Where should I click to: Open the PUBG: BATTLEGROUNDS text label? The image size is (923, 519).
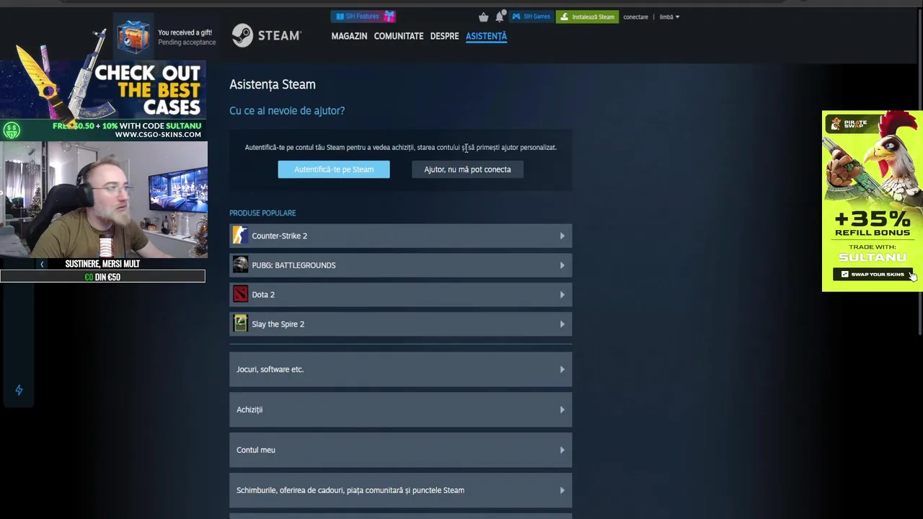(x=293, y=265)
